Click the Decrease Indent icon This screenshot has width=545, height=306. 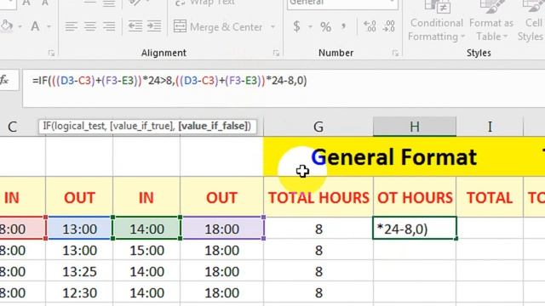(135, 26)
